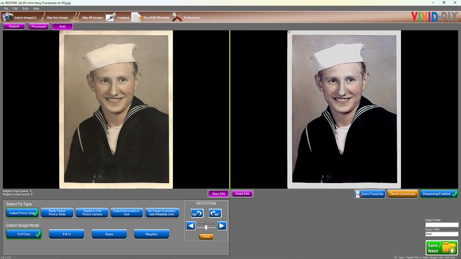Click the Easy Edit button
Viewport: 461px width, 259px height.
click(218, 194)
